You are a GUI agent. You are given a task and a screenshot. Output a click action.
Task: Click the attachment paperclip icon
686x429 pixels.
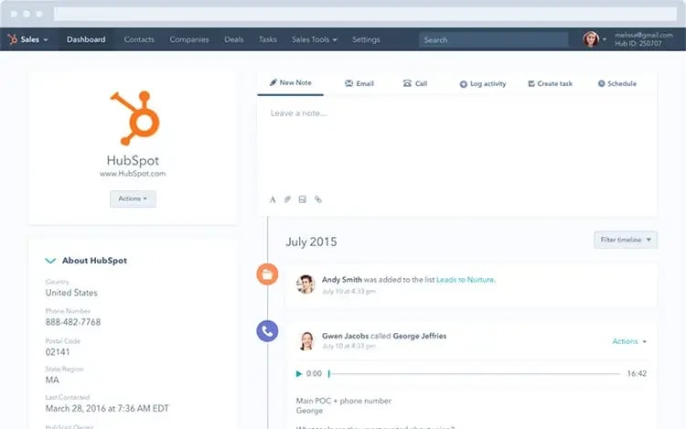[287, 199]
